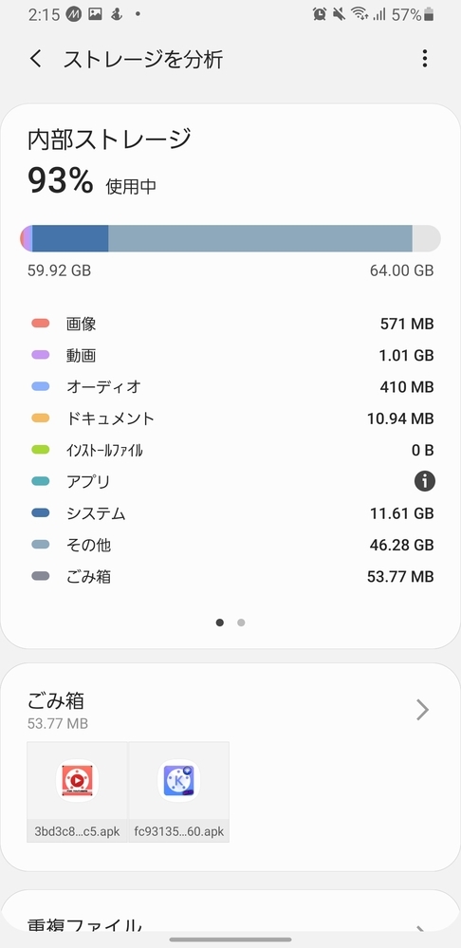Screen dimensions: 461x948
Task: Open the オーディオ storage category
Action: click(232, 387)
